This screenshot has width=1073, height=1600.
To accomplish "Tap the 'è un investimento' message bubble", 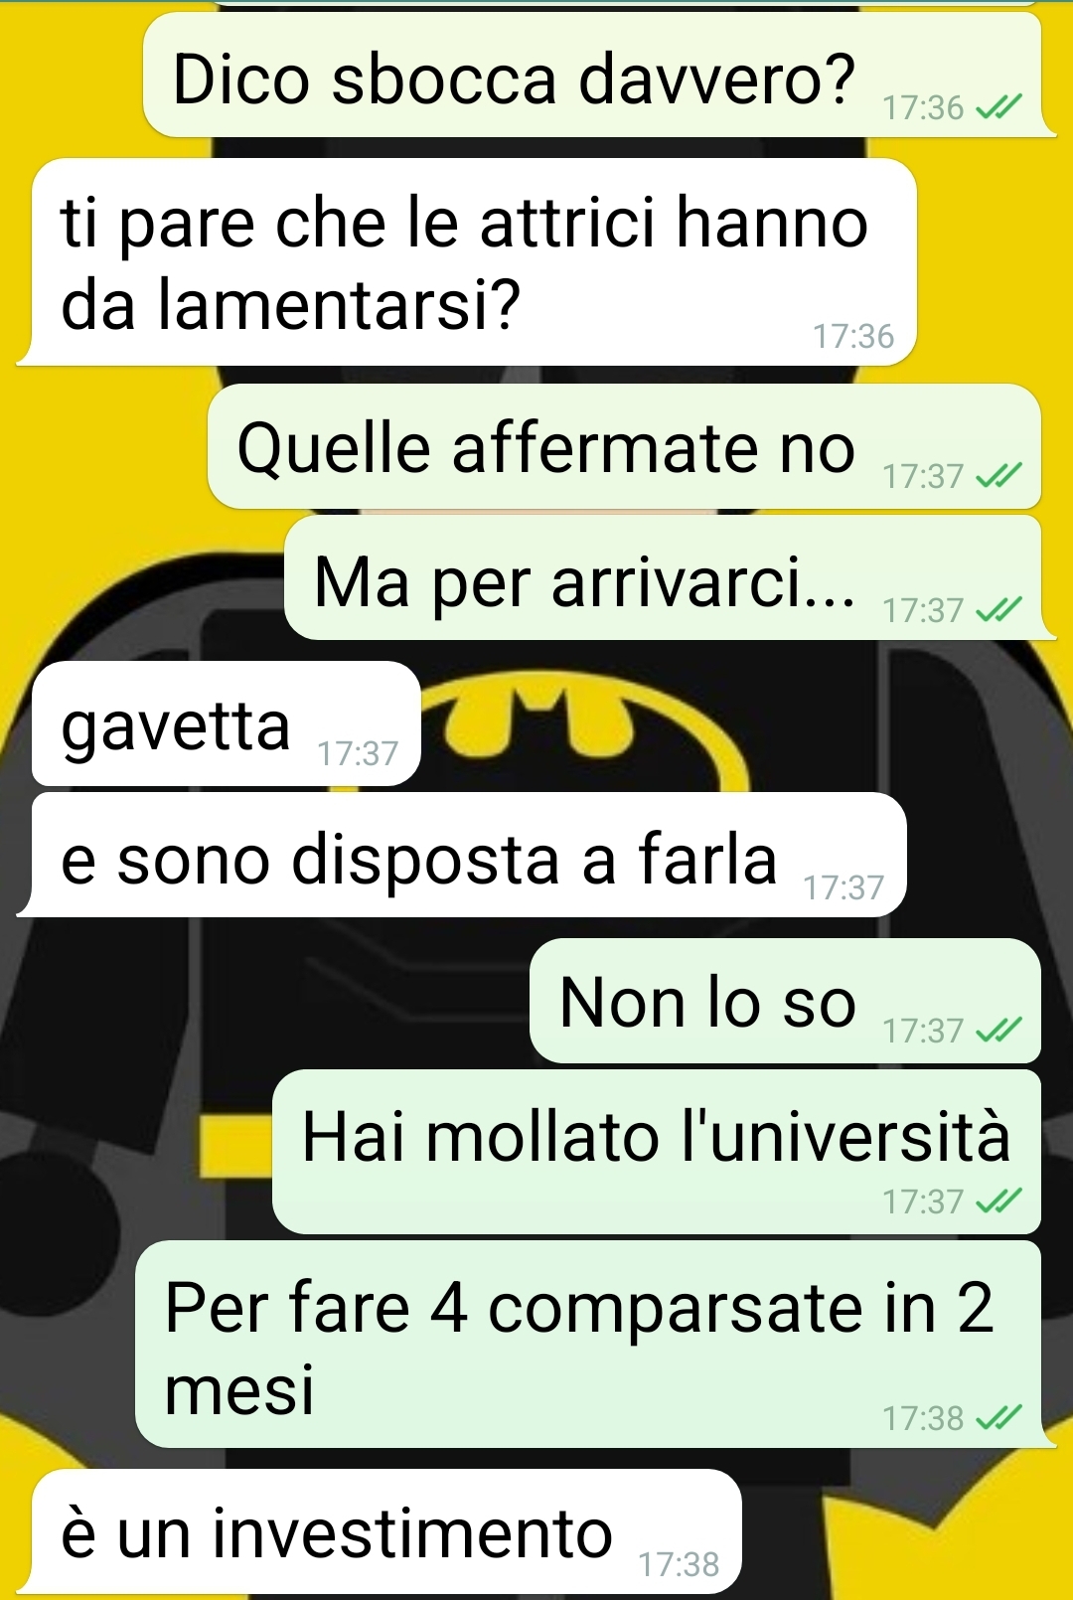I will click(x=380, y=1531).
